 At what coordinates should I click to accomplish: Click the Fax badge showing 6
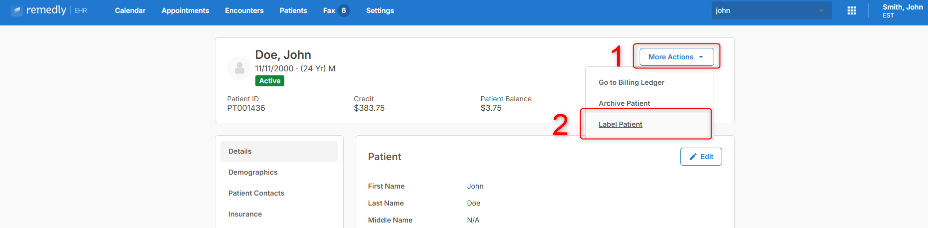tap(344, 10)
